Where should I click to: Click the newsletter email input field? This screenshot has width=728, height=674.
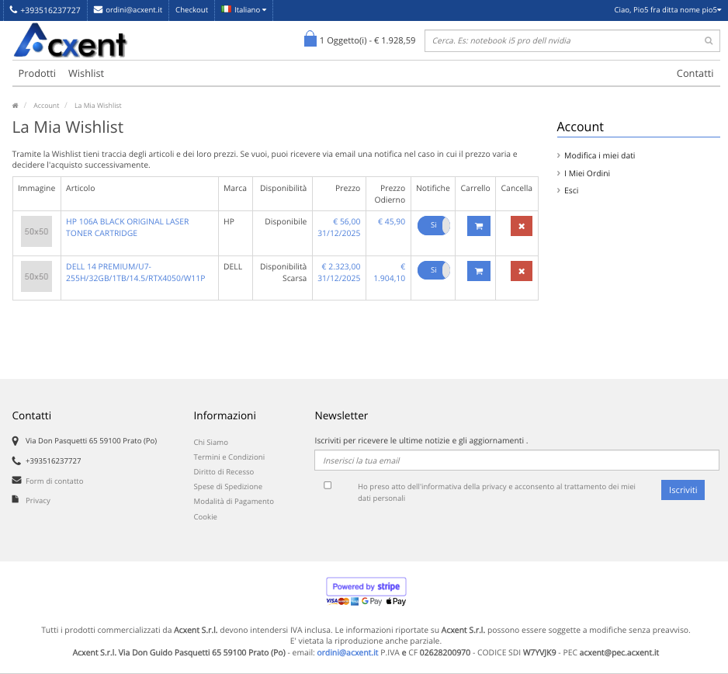point(516,460)
